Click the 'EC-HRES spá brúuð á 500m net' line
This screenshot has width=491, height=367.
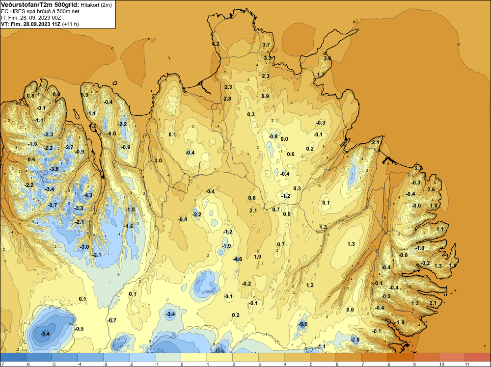click(40, 11)
